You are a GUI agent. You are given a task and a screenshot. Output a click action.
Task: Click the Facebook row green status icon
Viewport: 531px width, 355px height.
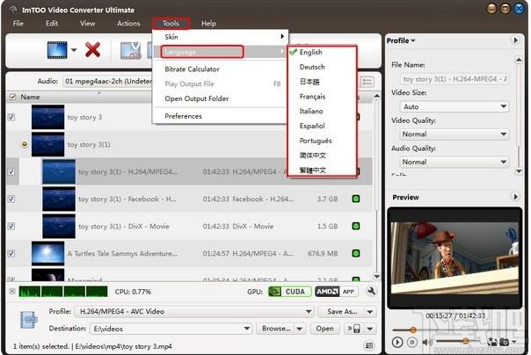355,199
